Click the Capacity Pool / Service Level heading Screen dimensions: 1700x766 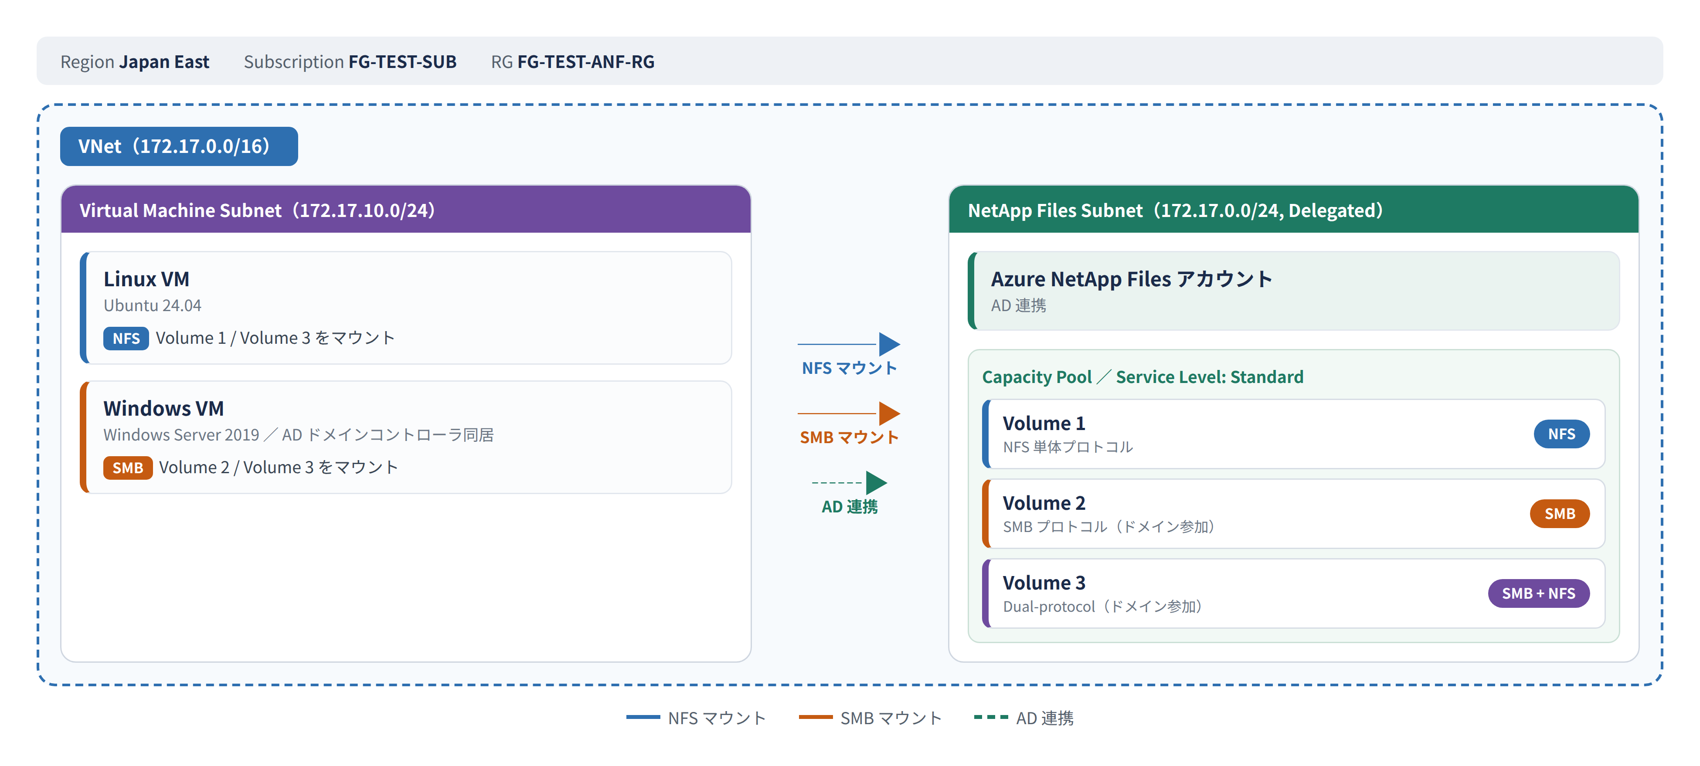1142,377
